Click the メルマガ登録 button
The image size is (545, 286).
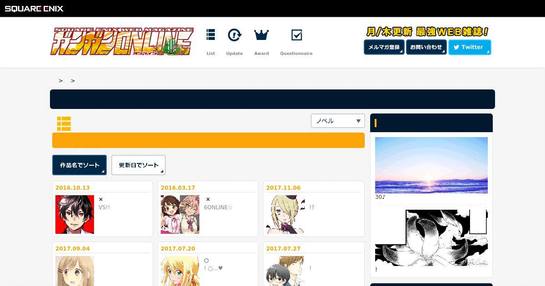[384, 47]
